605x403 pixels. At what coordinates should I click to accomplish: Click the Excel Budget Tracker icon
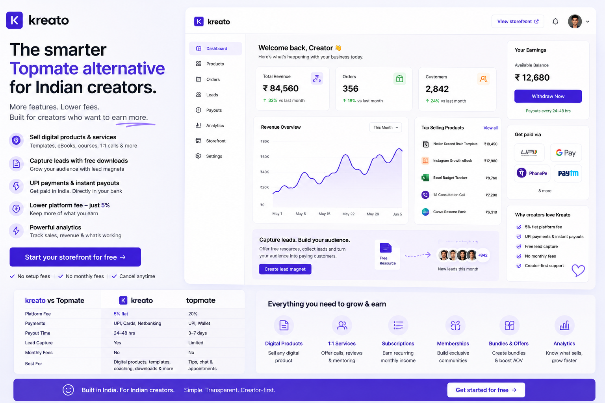(425, 177)
